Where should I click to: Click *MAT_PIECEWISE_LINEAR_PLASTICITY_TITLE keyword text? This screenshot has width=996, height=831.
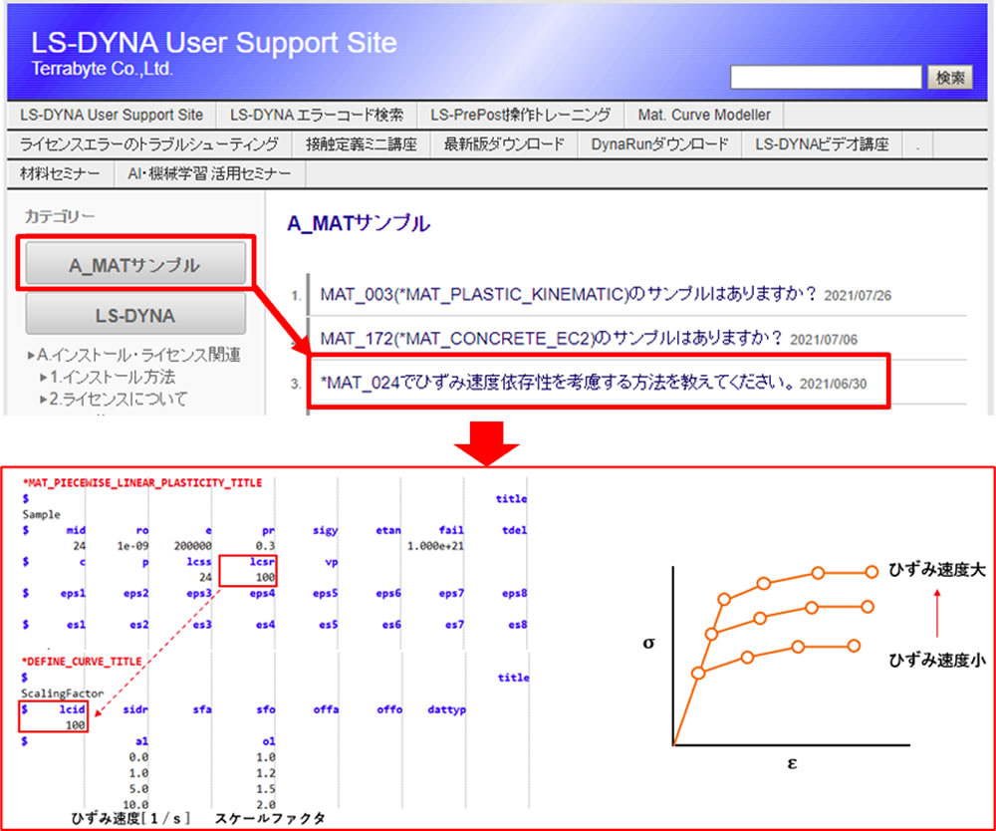(142, 483)
